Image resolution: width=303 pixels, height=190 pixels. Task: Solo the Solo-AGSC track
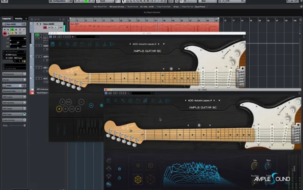(40, 24)
